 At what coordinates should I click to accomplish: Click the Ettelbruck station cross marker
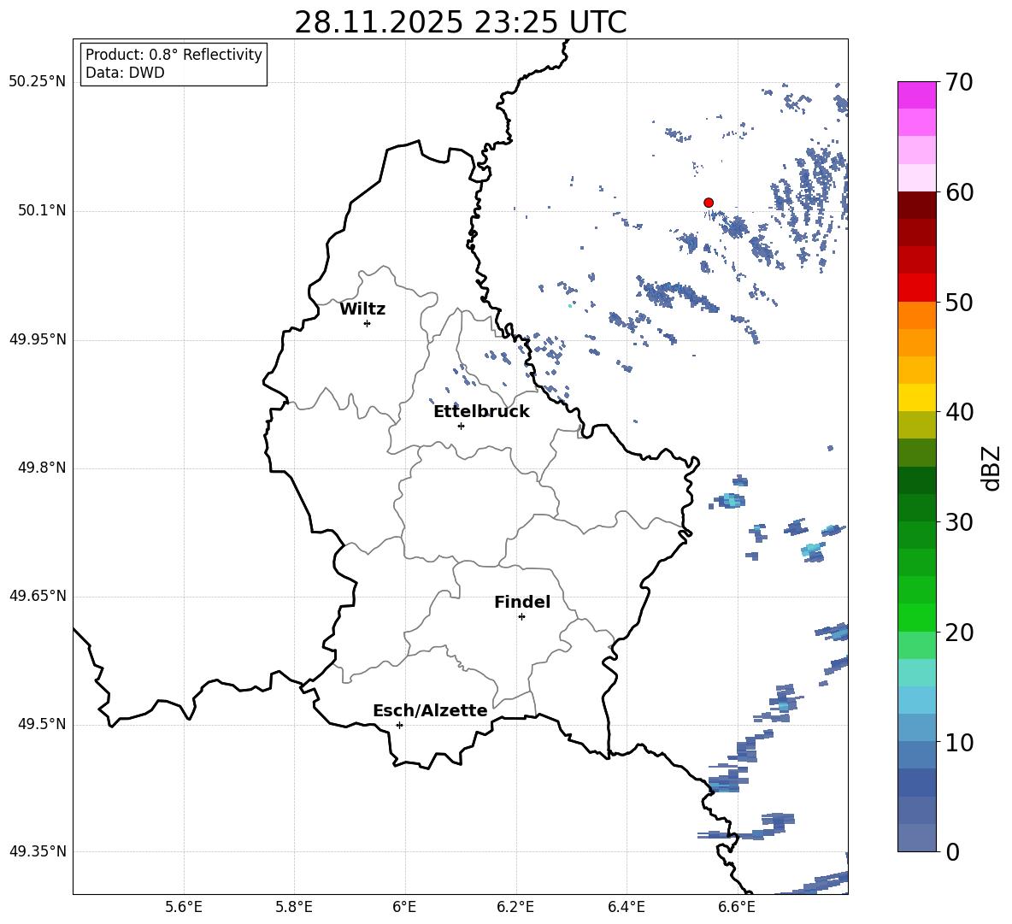(461, 426)
